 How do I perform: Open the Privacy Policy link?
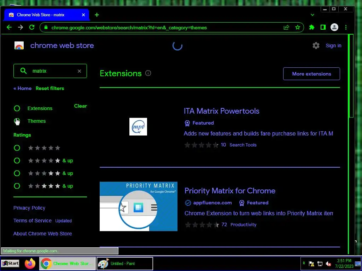pos(29,208)
